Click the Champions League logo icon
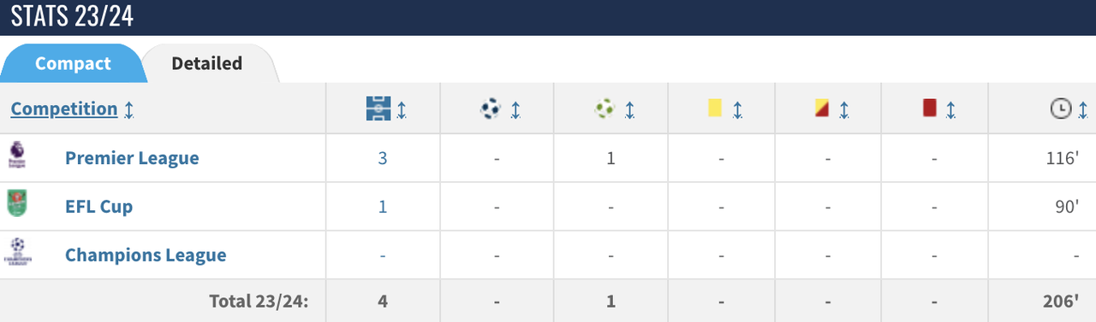 click(17, 254)
